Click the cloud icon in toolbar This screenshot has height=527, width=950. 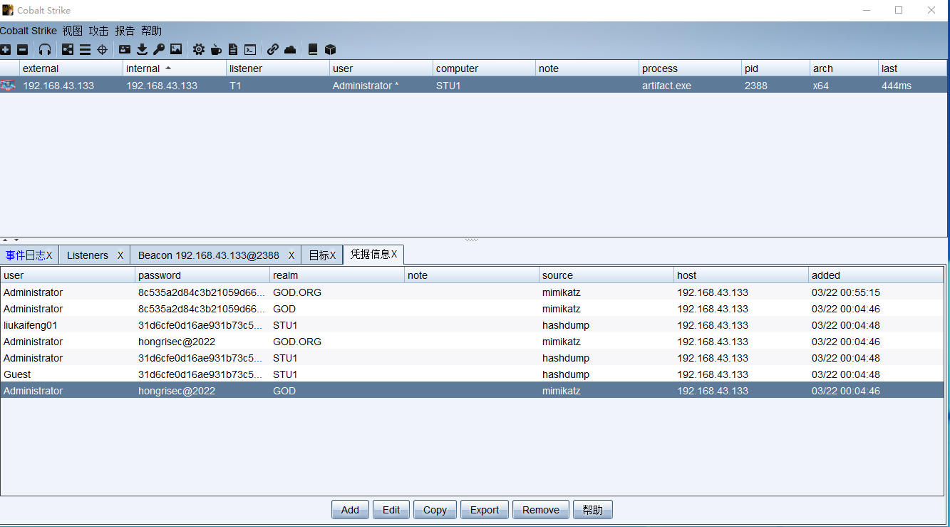click(290, 49)
